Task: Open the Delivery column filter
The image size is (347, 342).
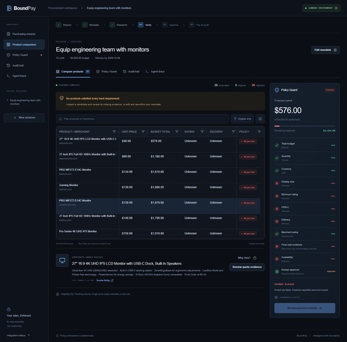Action: [x=234, y=132]
